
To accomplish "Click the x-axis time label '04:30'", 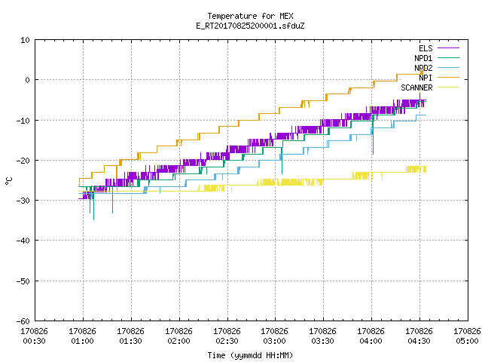I will click(419, 341).
